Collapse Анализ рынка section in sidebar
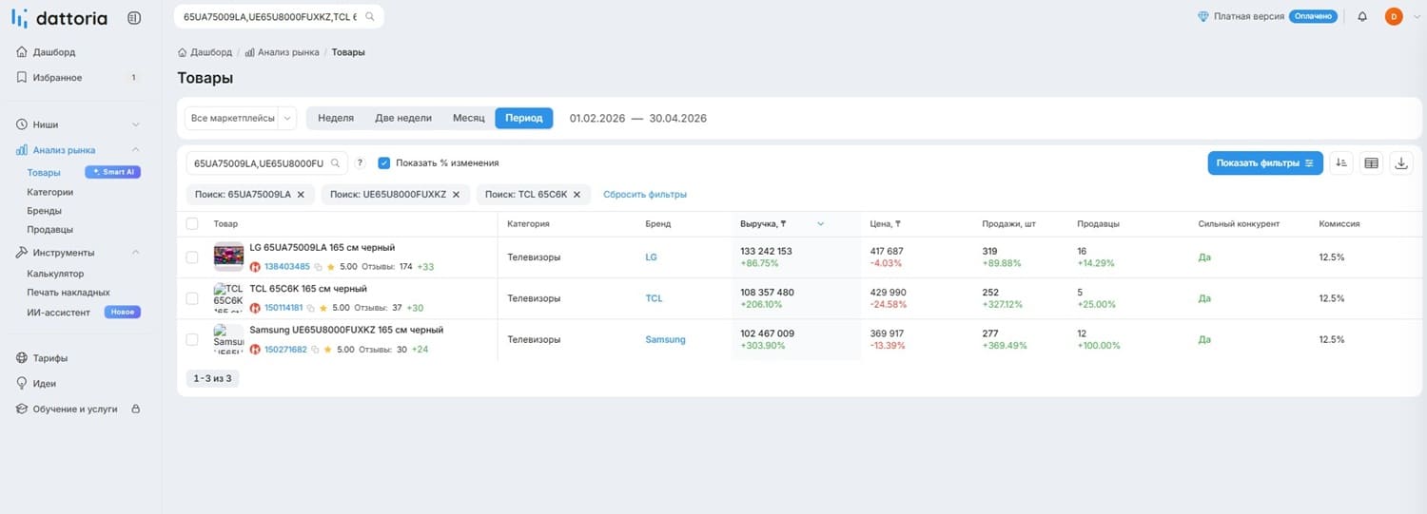 click(135, 150)
